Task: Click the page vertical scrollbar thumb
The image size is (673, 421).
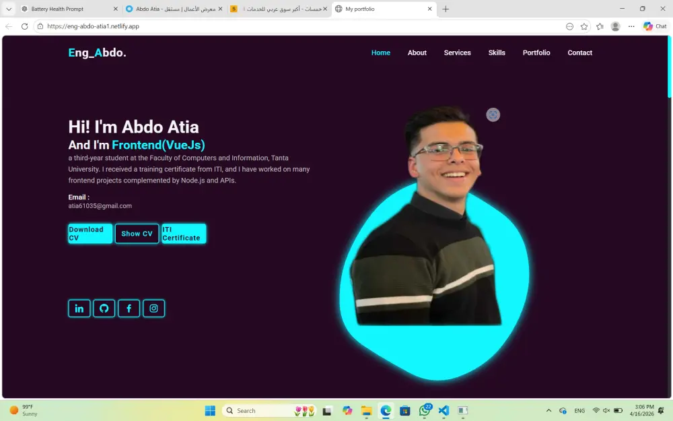Action: pyautogui.click(x=669, y=67)
